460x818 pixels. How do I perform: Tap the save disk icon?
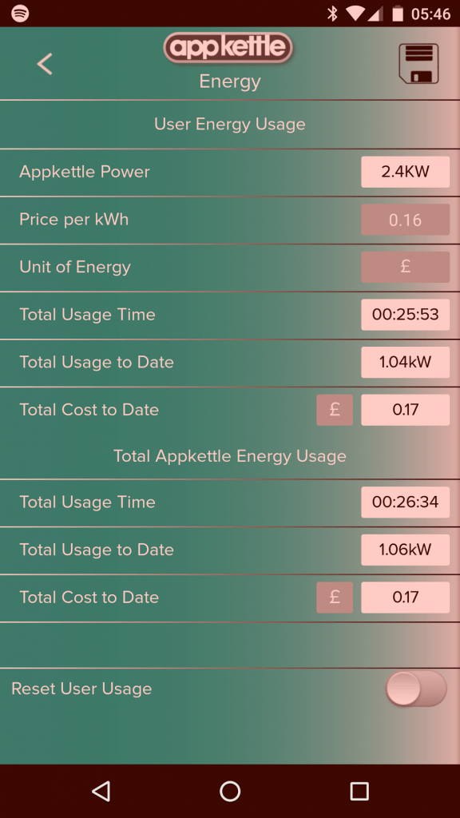419,63
